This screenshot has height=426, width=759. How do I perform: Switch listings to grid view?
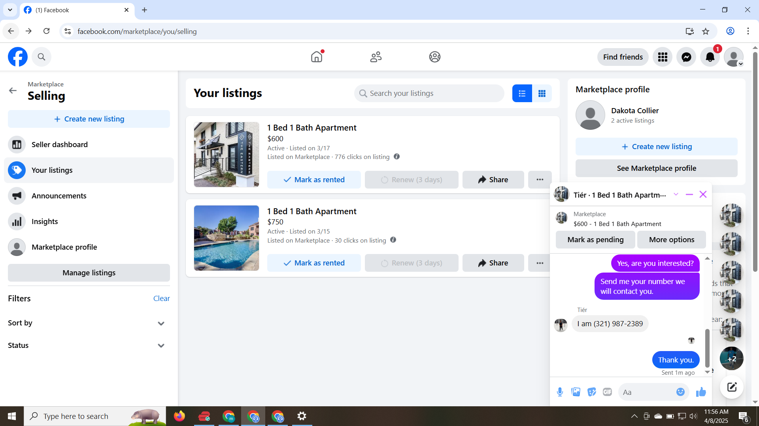(x=542, y=93)
